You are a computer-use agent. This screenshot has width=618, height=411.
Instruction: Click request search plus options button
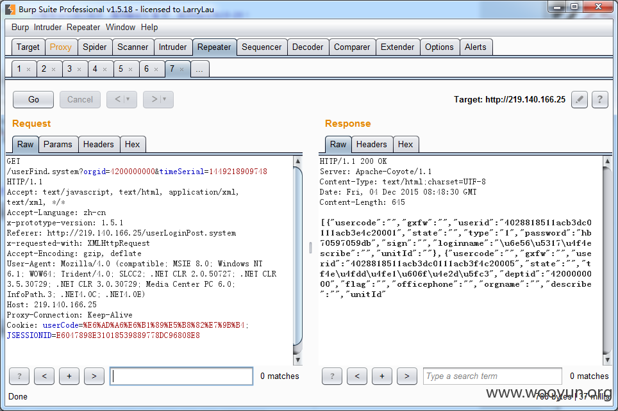(69, 376)
